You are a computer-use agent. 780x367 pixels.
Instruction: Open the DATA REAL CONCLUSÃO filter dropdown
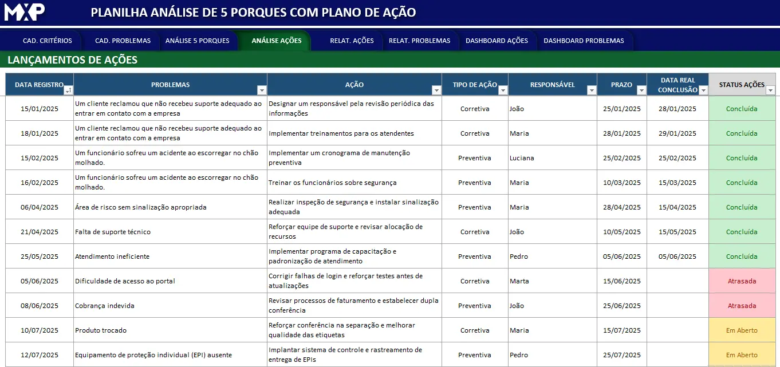pyautogui.click(x=703, y=90)
